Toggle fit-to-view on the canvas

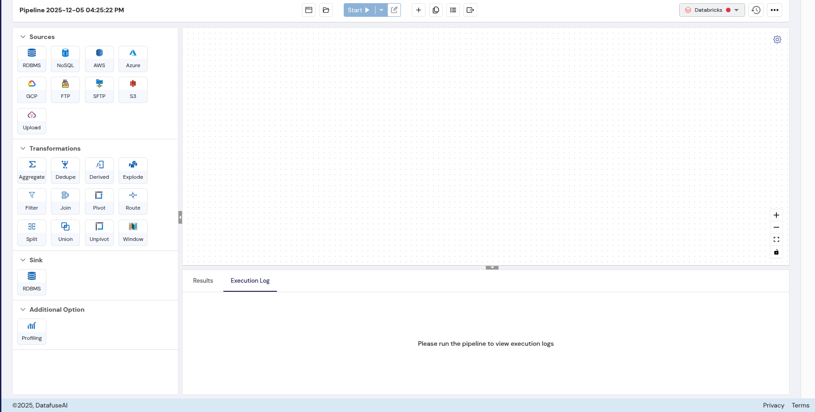point(776,240)
